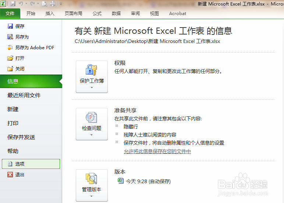This screenshot has width=284, height=203.
Task: Click the 另存为 Adobe PDF icon
Action: 10,48
